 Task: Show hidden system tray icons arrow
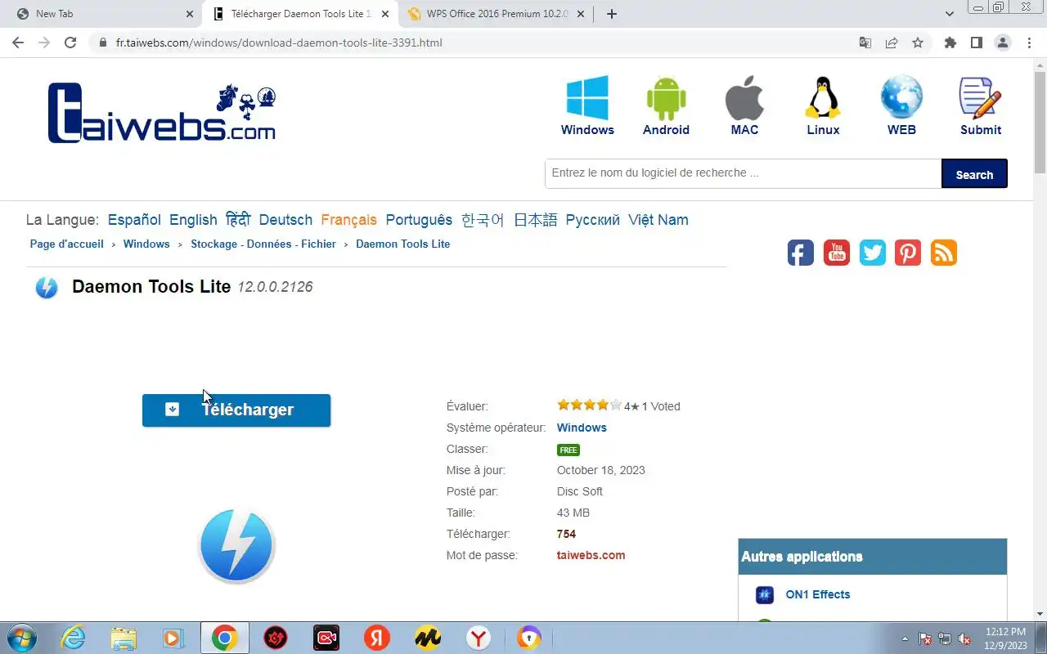(905, 638)
